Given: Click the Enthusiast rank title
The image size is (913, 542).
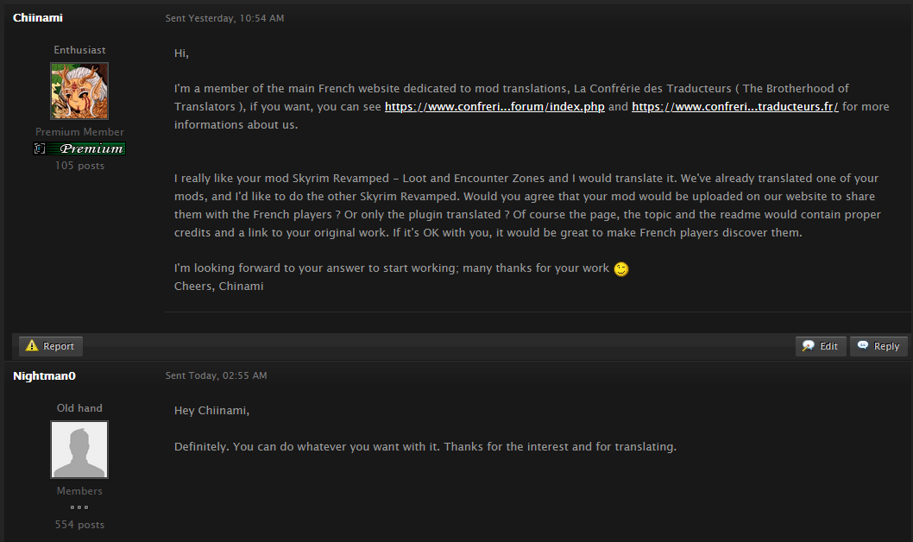Looking at the screenshot, I should (x=79, y=50).
